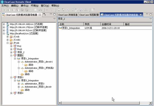
Task: Collapse the 项目3_Integration stream node
Action: coord(15,81)
